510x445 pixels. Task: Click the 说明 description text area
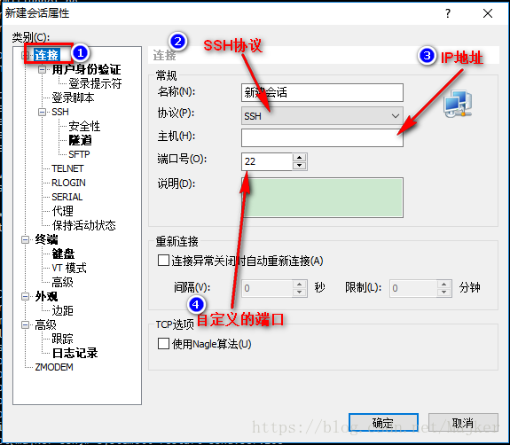click(322, 198)
